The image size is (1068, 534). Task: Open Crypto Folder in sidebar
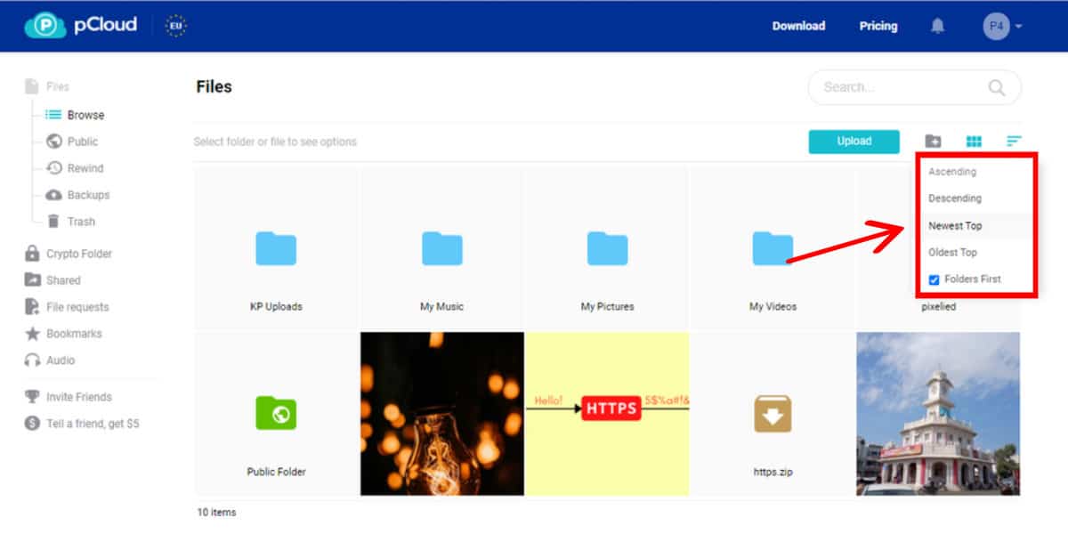tap(78, 254)
